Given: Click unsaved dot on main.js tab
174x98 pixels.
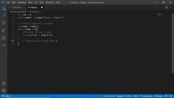Looking at the screenshot, I should click(42, 7).
